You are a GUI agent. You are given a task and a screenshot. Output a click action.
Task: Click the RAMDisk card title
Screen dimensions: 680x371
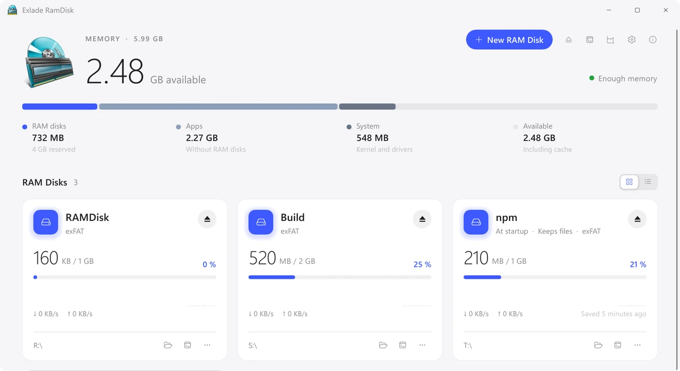tap(87, 218)
